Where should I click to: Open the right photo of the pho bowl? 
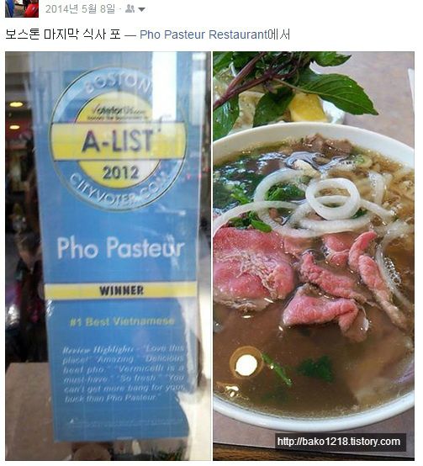pos(314,256)
